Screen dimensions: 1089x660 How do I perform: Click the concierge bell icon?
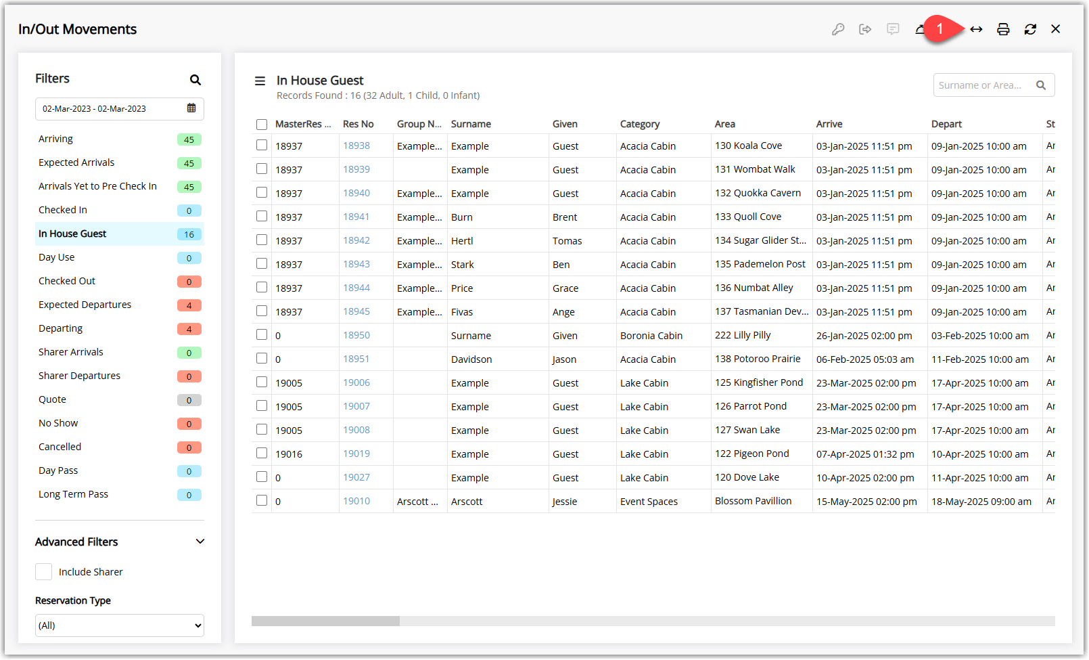(920, 29)
